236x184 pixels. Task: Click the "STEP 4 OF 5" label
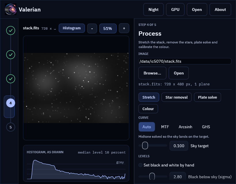[147, 25]
